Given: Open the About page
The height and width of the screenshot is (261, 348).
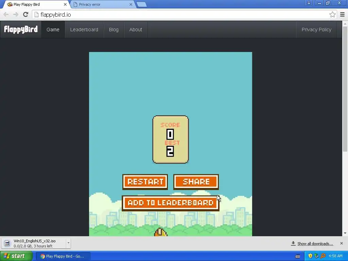Looking at the screenshot, I should 136,30.
